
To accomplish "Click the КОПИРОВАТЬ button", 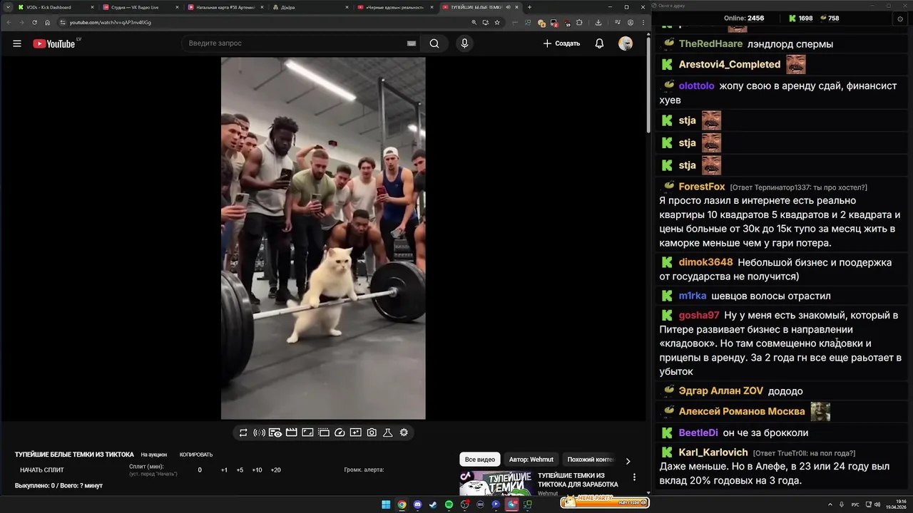I will (196, 455).
